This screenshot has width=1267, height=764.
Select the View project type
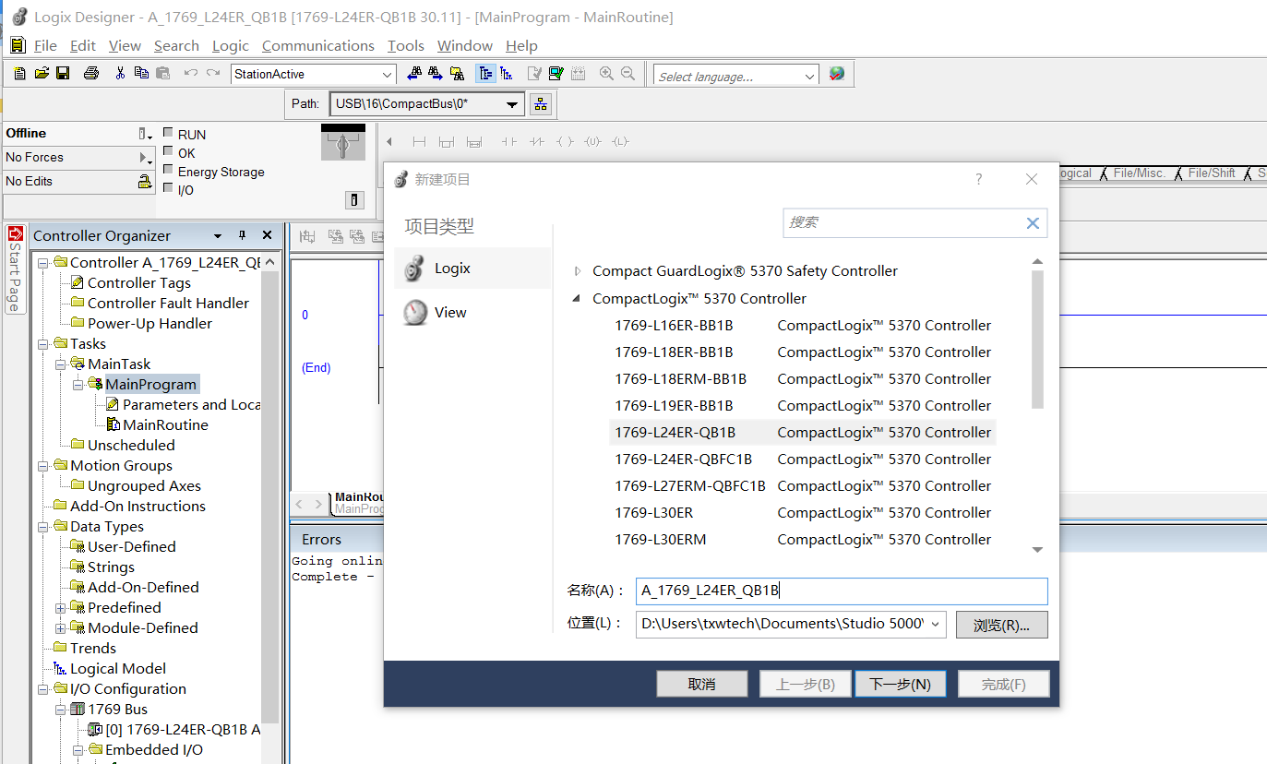(x=472, y=313)
